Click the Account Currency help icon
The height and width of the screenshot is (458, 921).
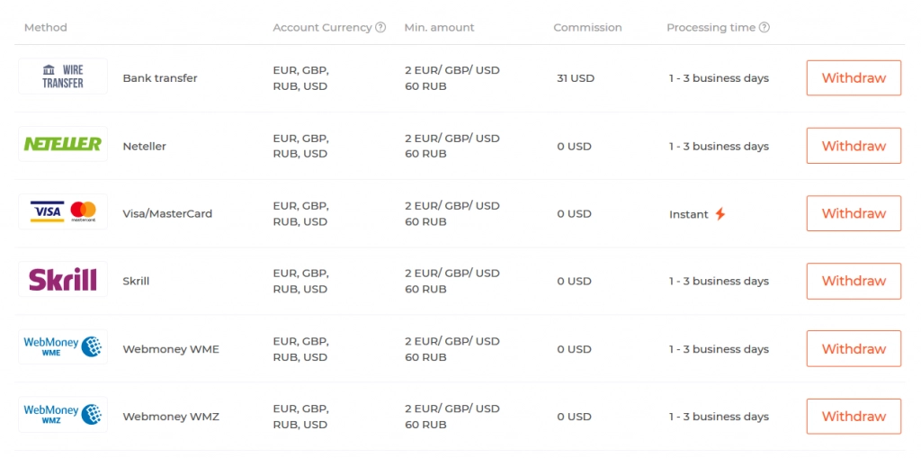click(380, 27)
